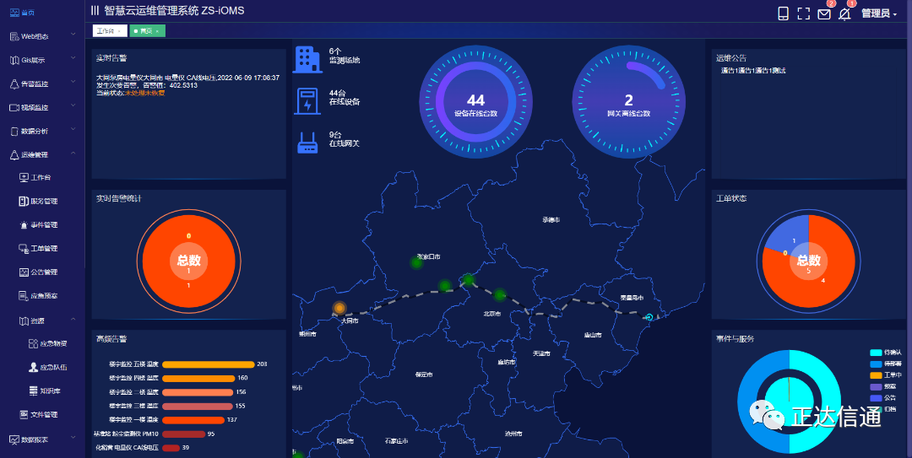Open 工作台 under 运维管理 in sidebar

point(35,177)
